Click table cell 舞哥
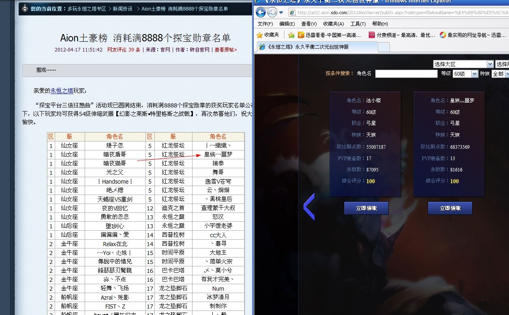This screenshot has width=509, height=315. click(x=218, y=172)
